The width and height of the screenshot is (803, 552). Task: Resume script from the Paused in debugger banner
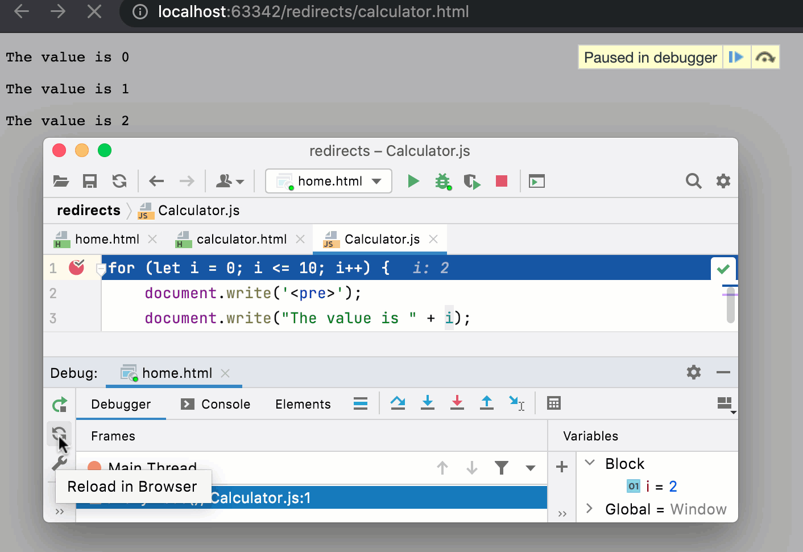(x=736, y=57)
